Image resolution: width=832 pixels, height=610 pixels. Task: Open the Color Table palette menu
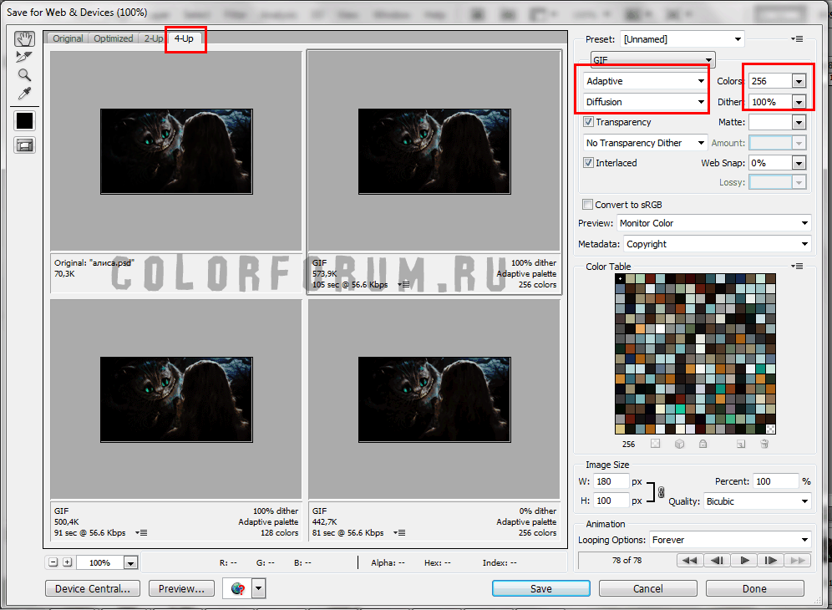[x=797, y=266]
